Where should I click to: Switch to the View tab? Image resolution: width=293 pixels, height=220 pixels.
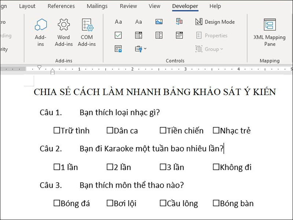154,6
